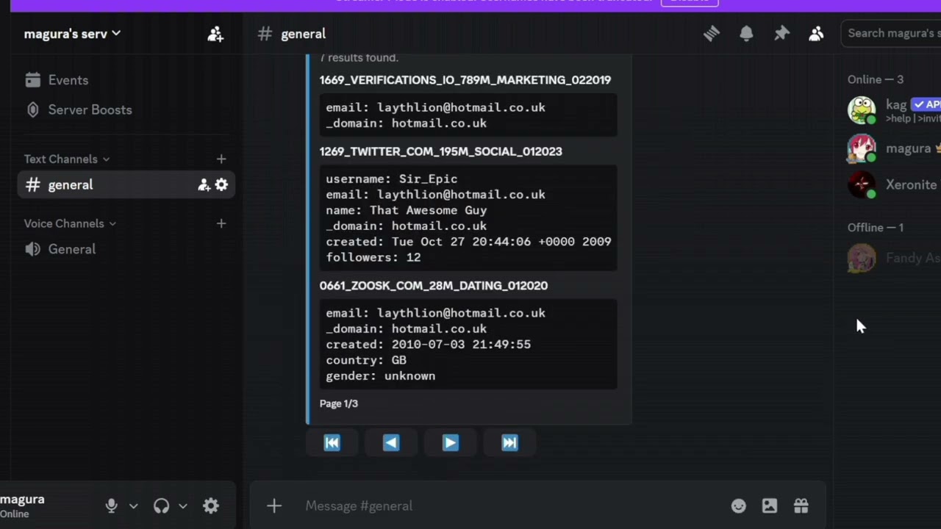941x529 pixels.
Task: Jump to last results page
Action: [x=509, y=442]
